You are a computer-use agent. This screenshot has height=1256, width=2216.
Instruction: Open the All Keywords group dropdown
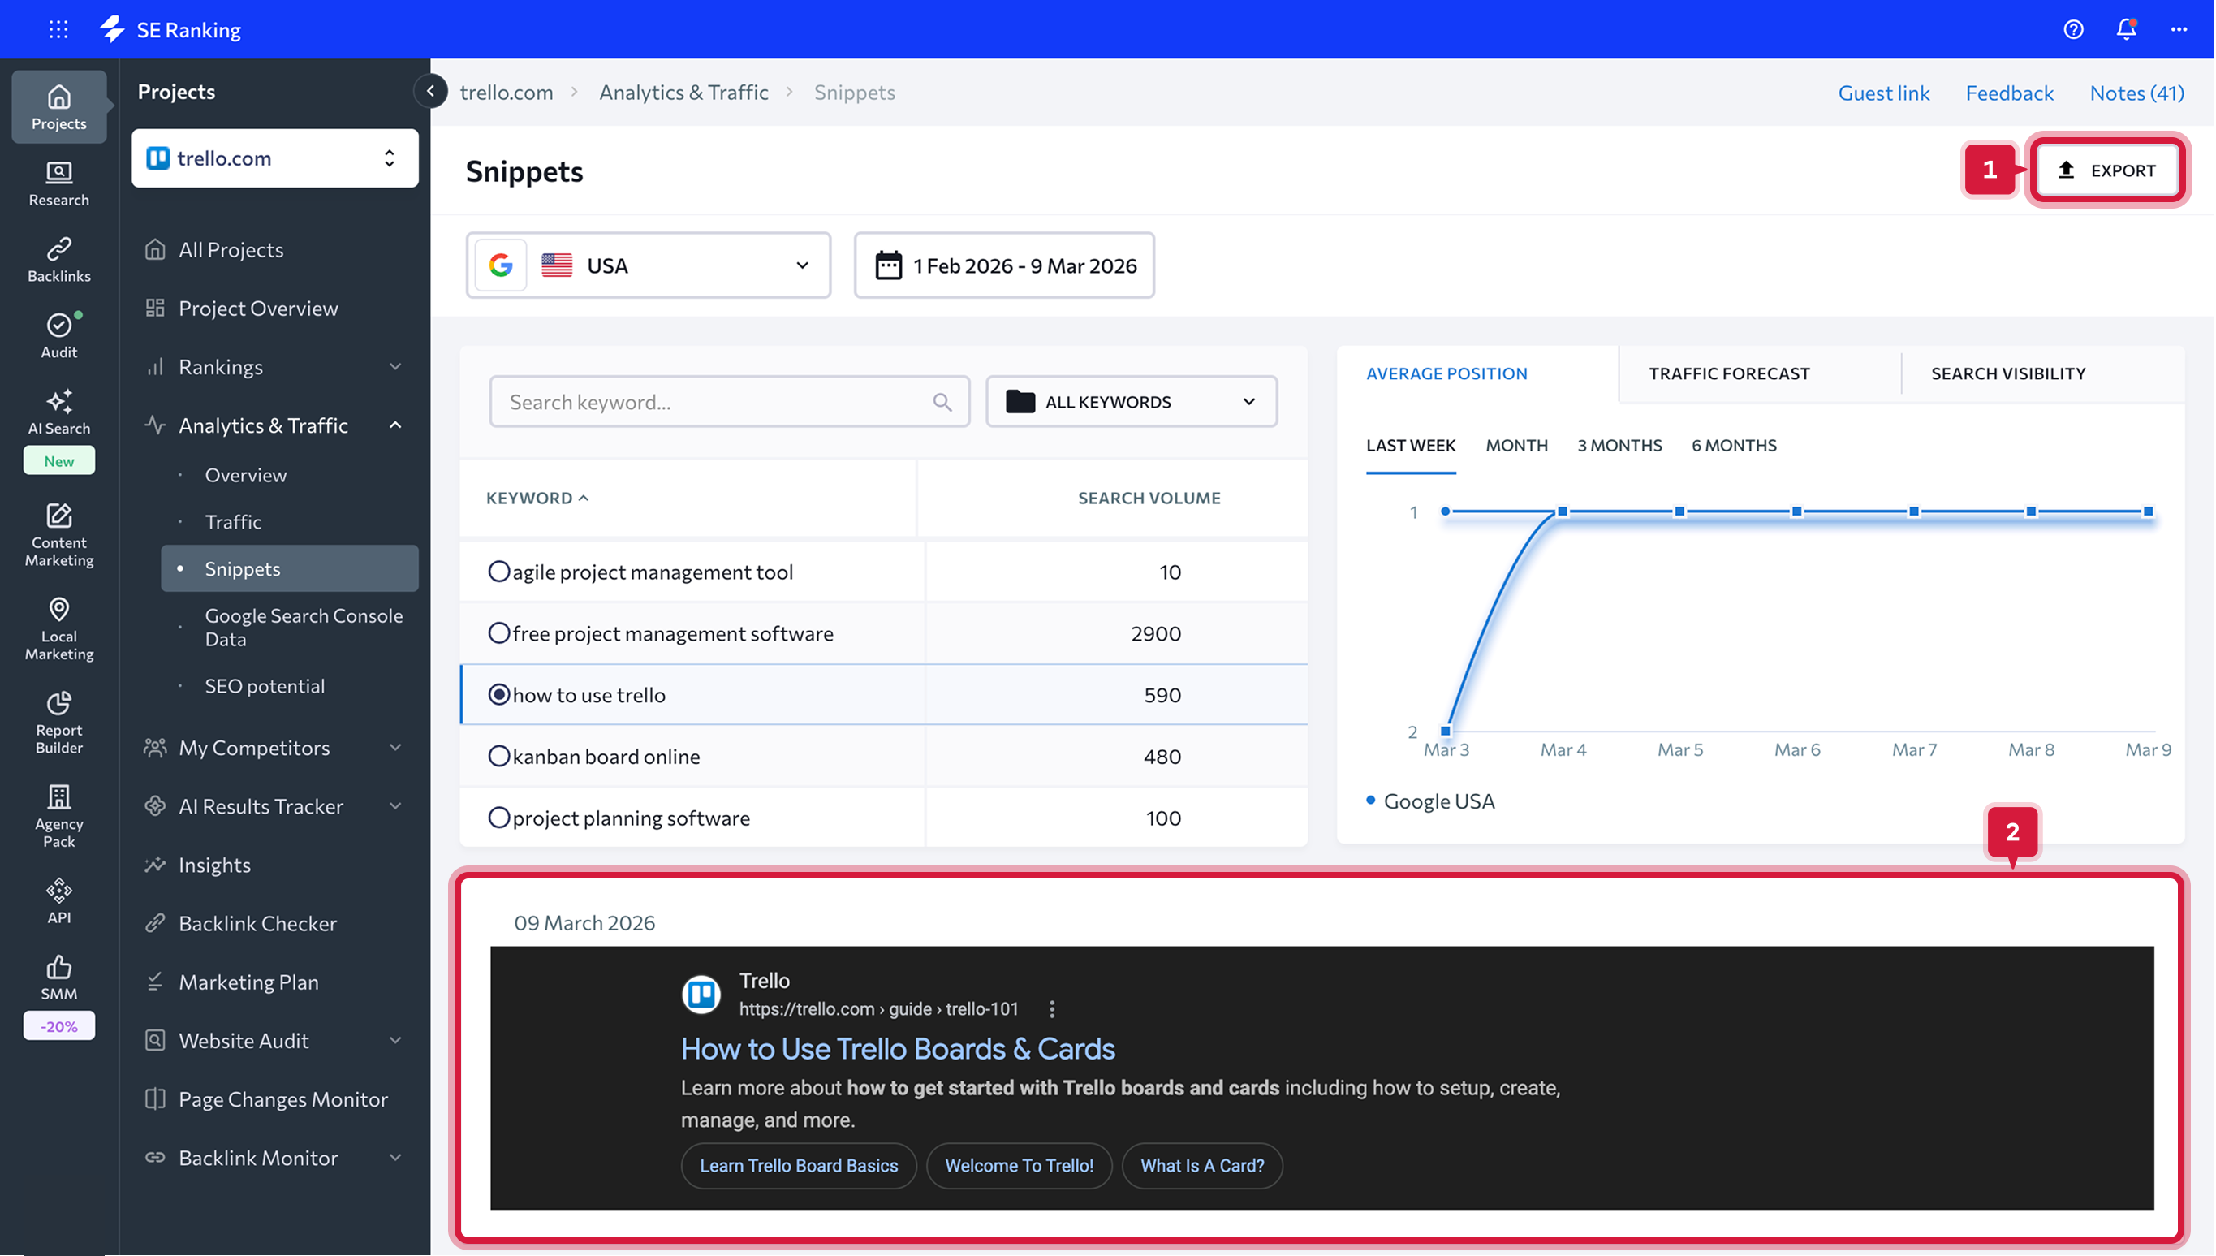1131,402
